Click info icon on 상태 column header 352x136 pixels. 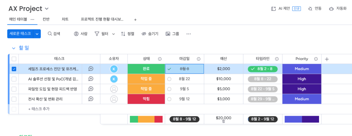(x=159, y=59)
